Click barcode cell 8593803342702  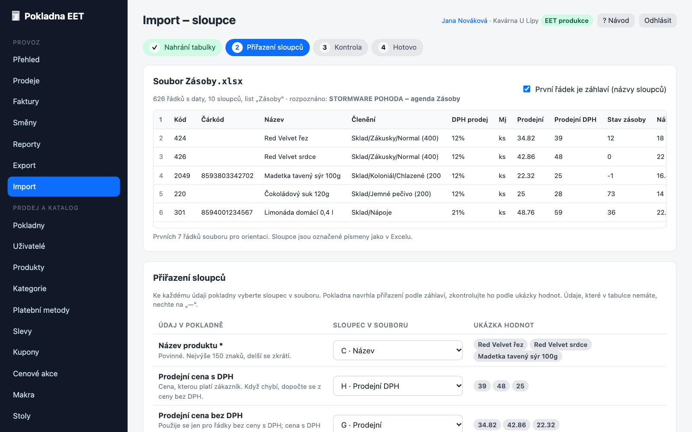[x=227, y=176]
